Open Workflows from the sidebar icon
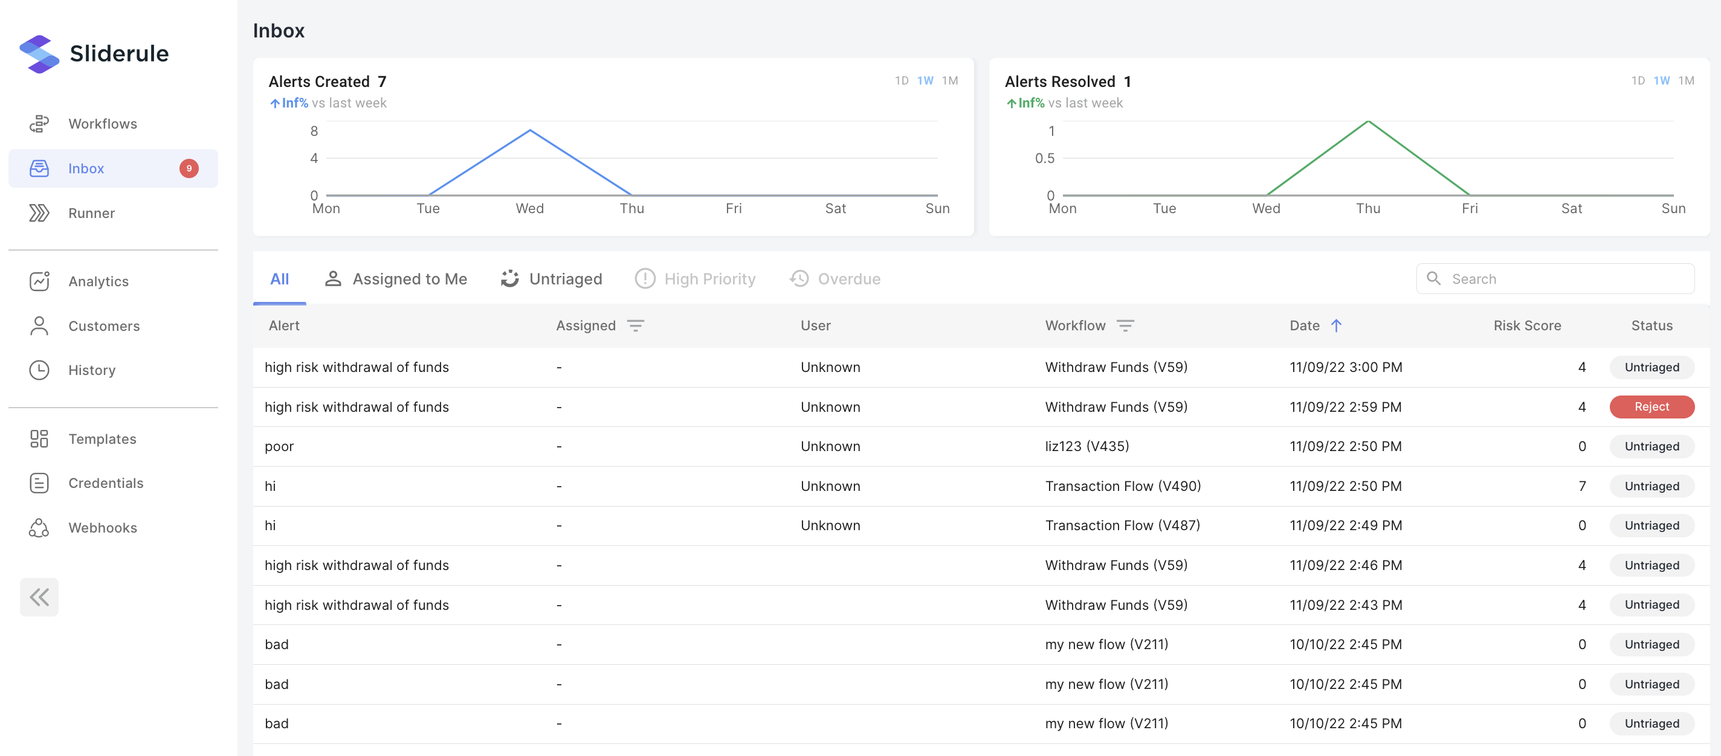 (39, 124)
